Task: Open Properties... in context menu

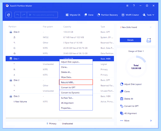Action: pyautogui.click(x=76, y=108)
